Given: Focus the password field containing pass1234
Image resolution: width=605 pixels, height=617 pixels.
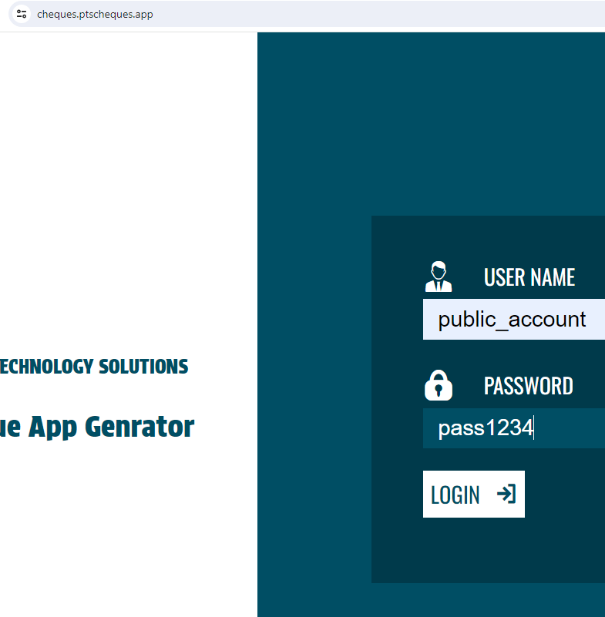Looking at the screenshot, I should point(514,428).
